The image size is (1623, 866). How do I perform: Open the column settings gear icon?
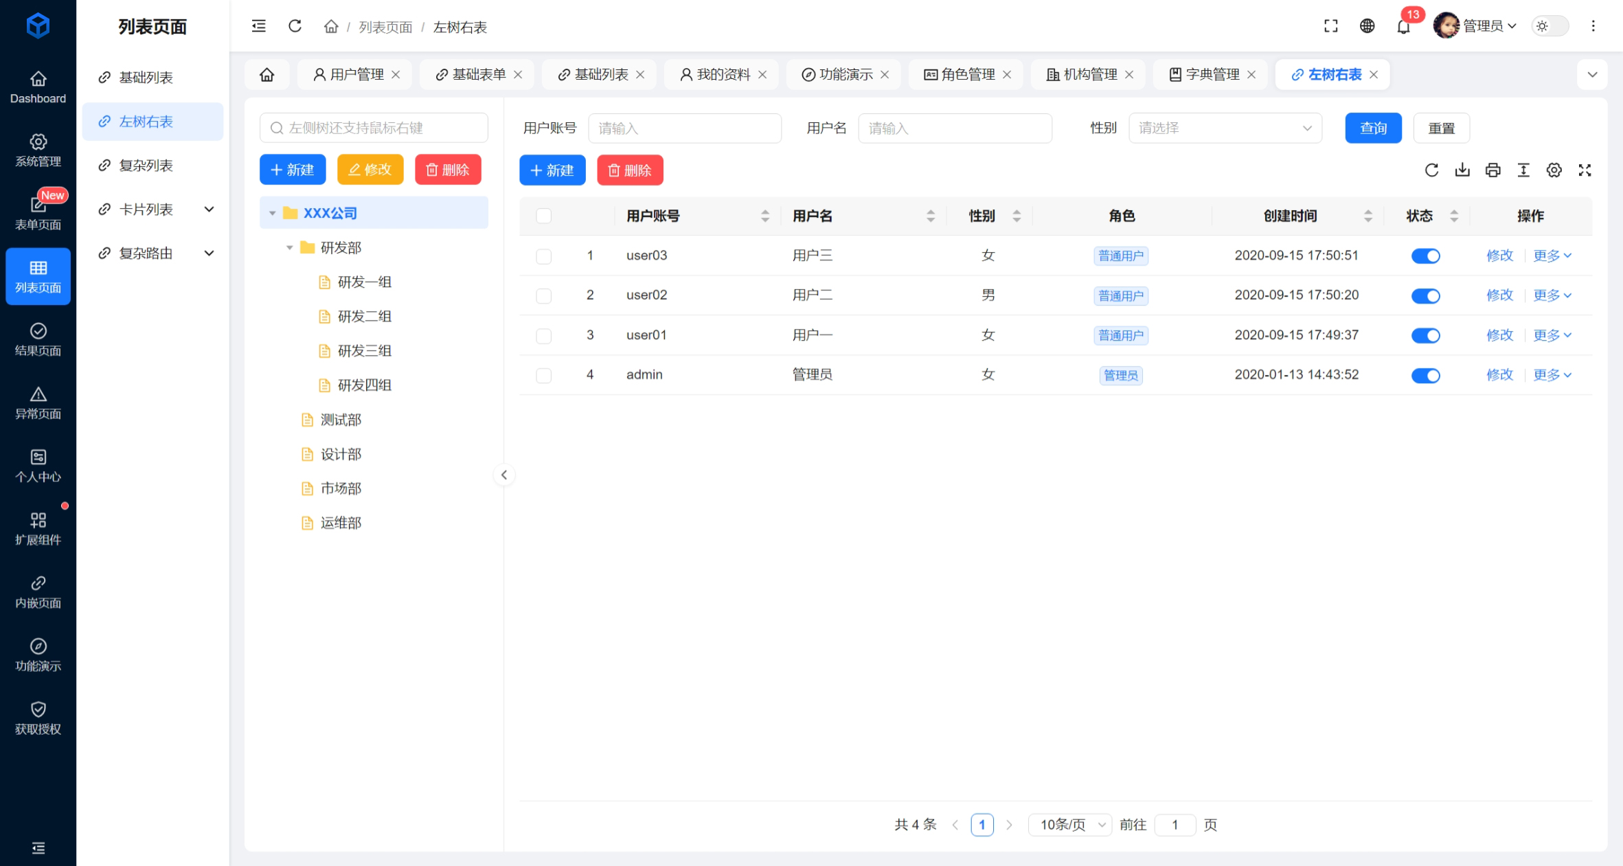[1554, 170]
